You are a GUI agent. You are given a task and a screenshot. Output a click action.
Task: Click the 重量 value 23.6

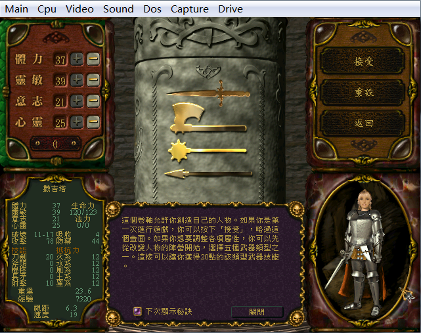83,291
